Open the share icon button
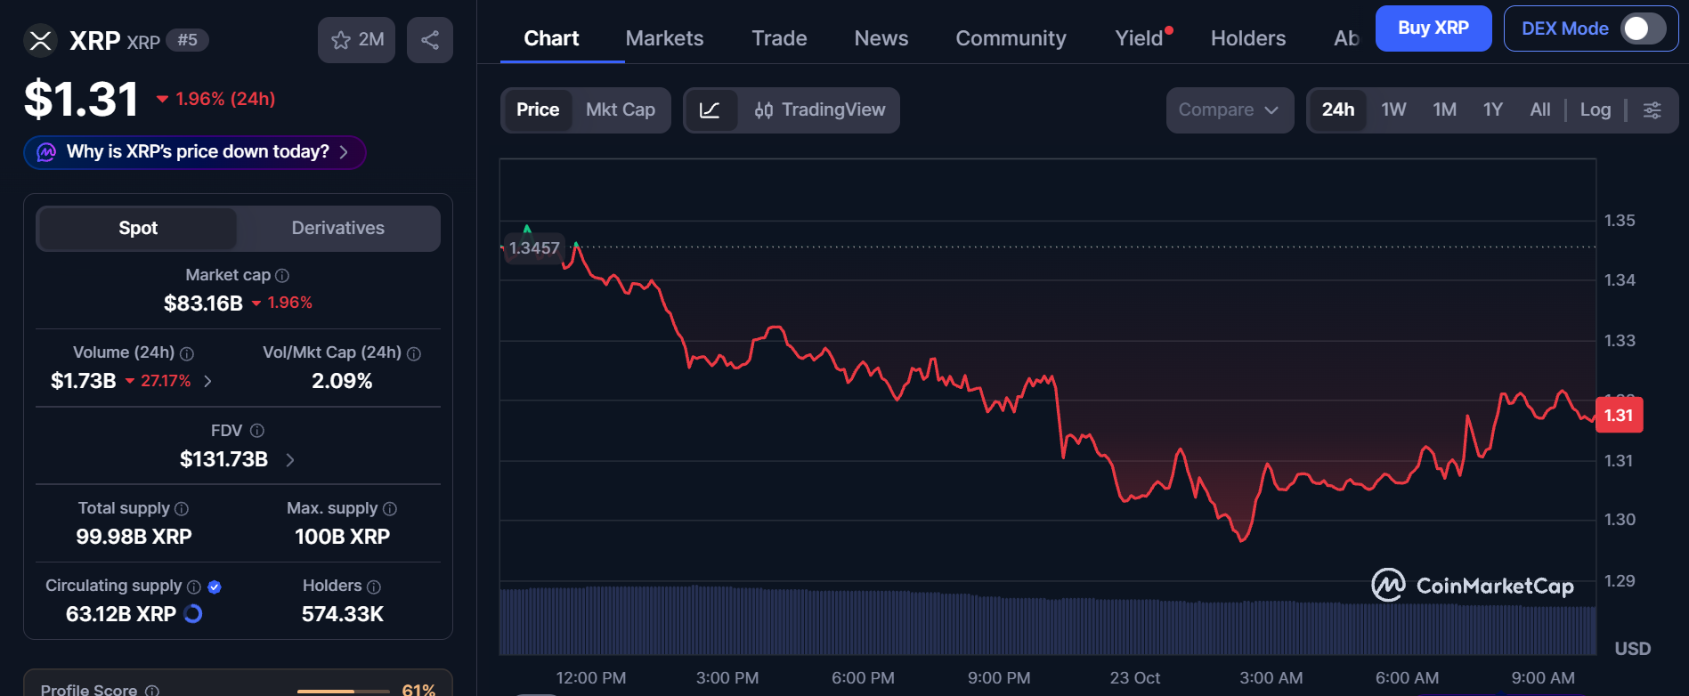Screen dimensions: 1689x696 pyautogui.click(x=430, y=40)
